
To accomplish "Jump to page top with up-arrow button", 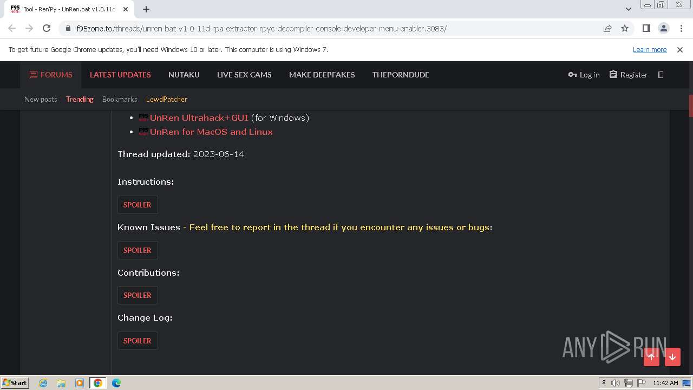I will (x=651, y=356).
